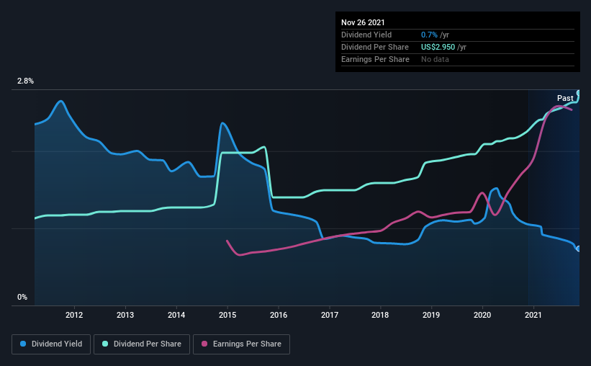The width and height of the screenshot is (591, 366).
Task: Click the blue endpoint marker of Dividend Yield line
Action: pyautogui.click(x=578, y=249)
